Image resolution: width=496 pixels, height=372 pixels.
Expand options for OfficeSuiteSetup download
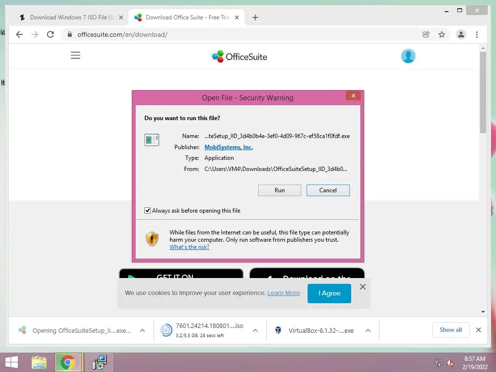click(x=142, y=330)
